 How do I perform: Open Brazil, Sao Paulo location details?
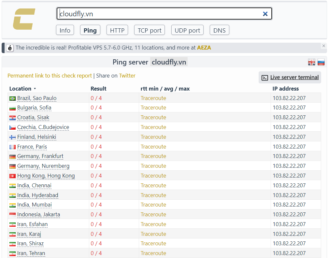coord(37,98)
